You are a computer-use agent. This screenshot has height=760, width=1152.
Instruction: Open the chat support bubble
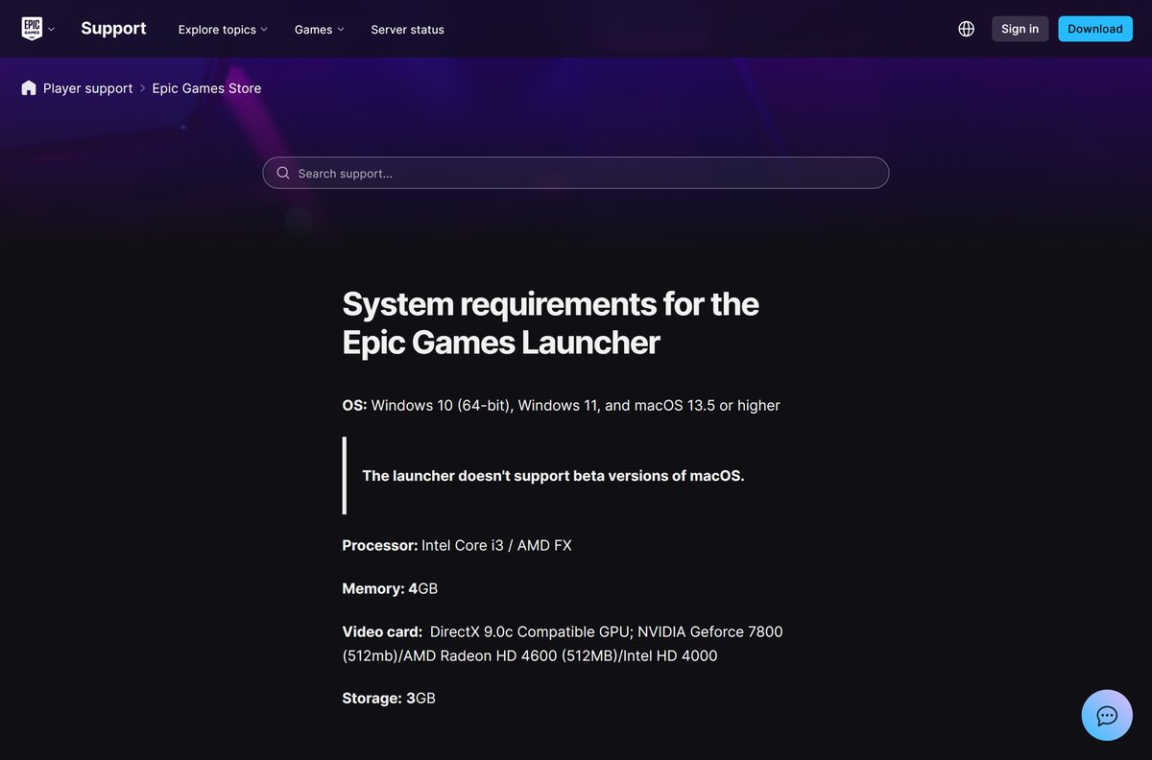[x=1107, y=715]
